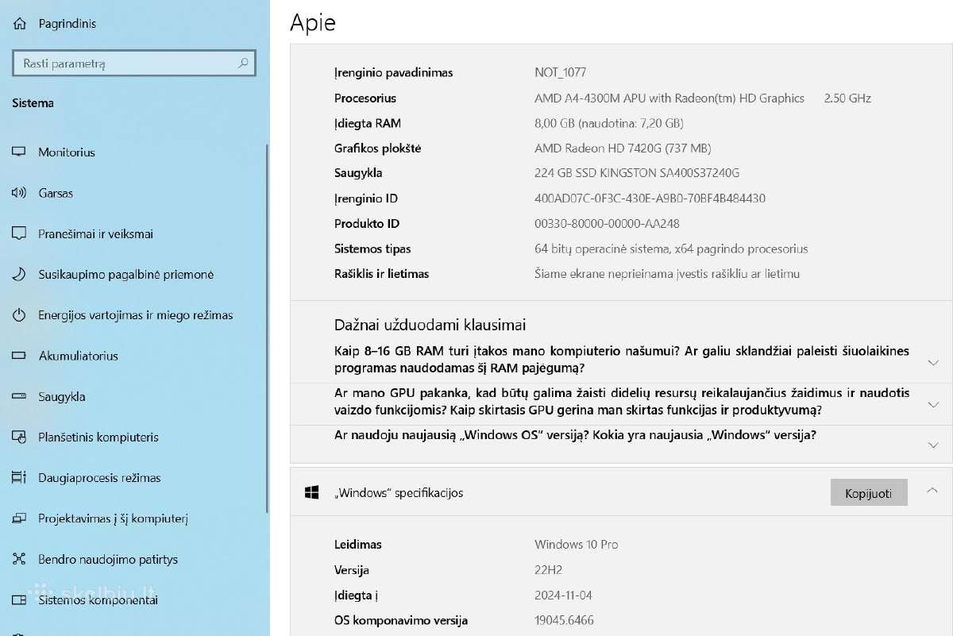
Task: Go to Garsas sound settings
Action: tap(56, 193)
